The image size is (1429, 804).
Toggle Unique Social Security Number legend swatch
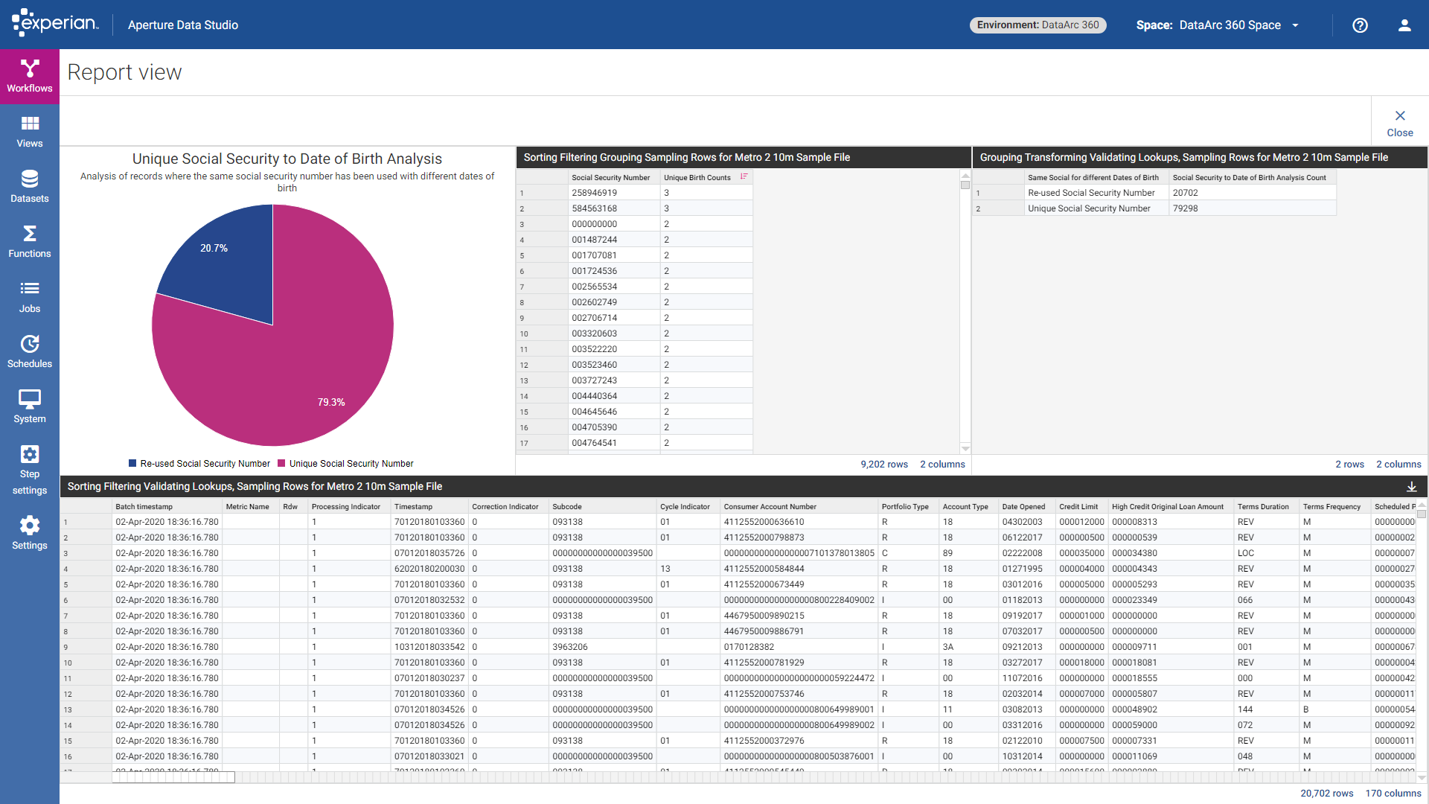pyautogui.click(x=281, y=464)
